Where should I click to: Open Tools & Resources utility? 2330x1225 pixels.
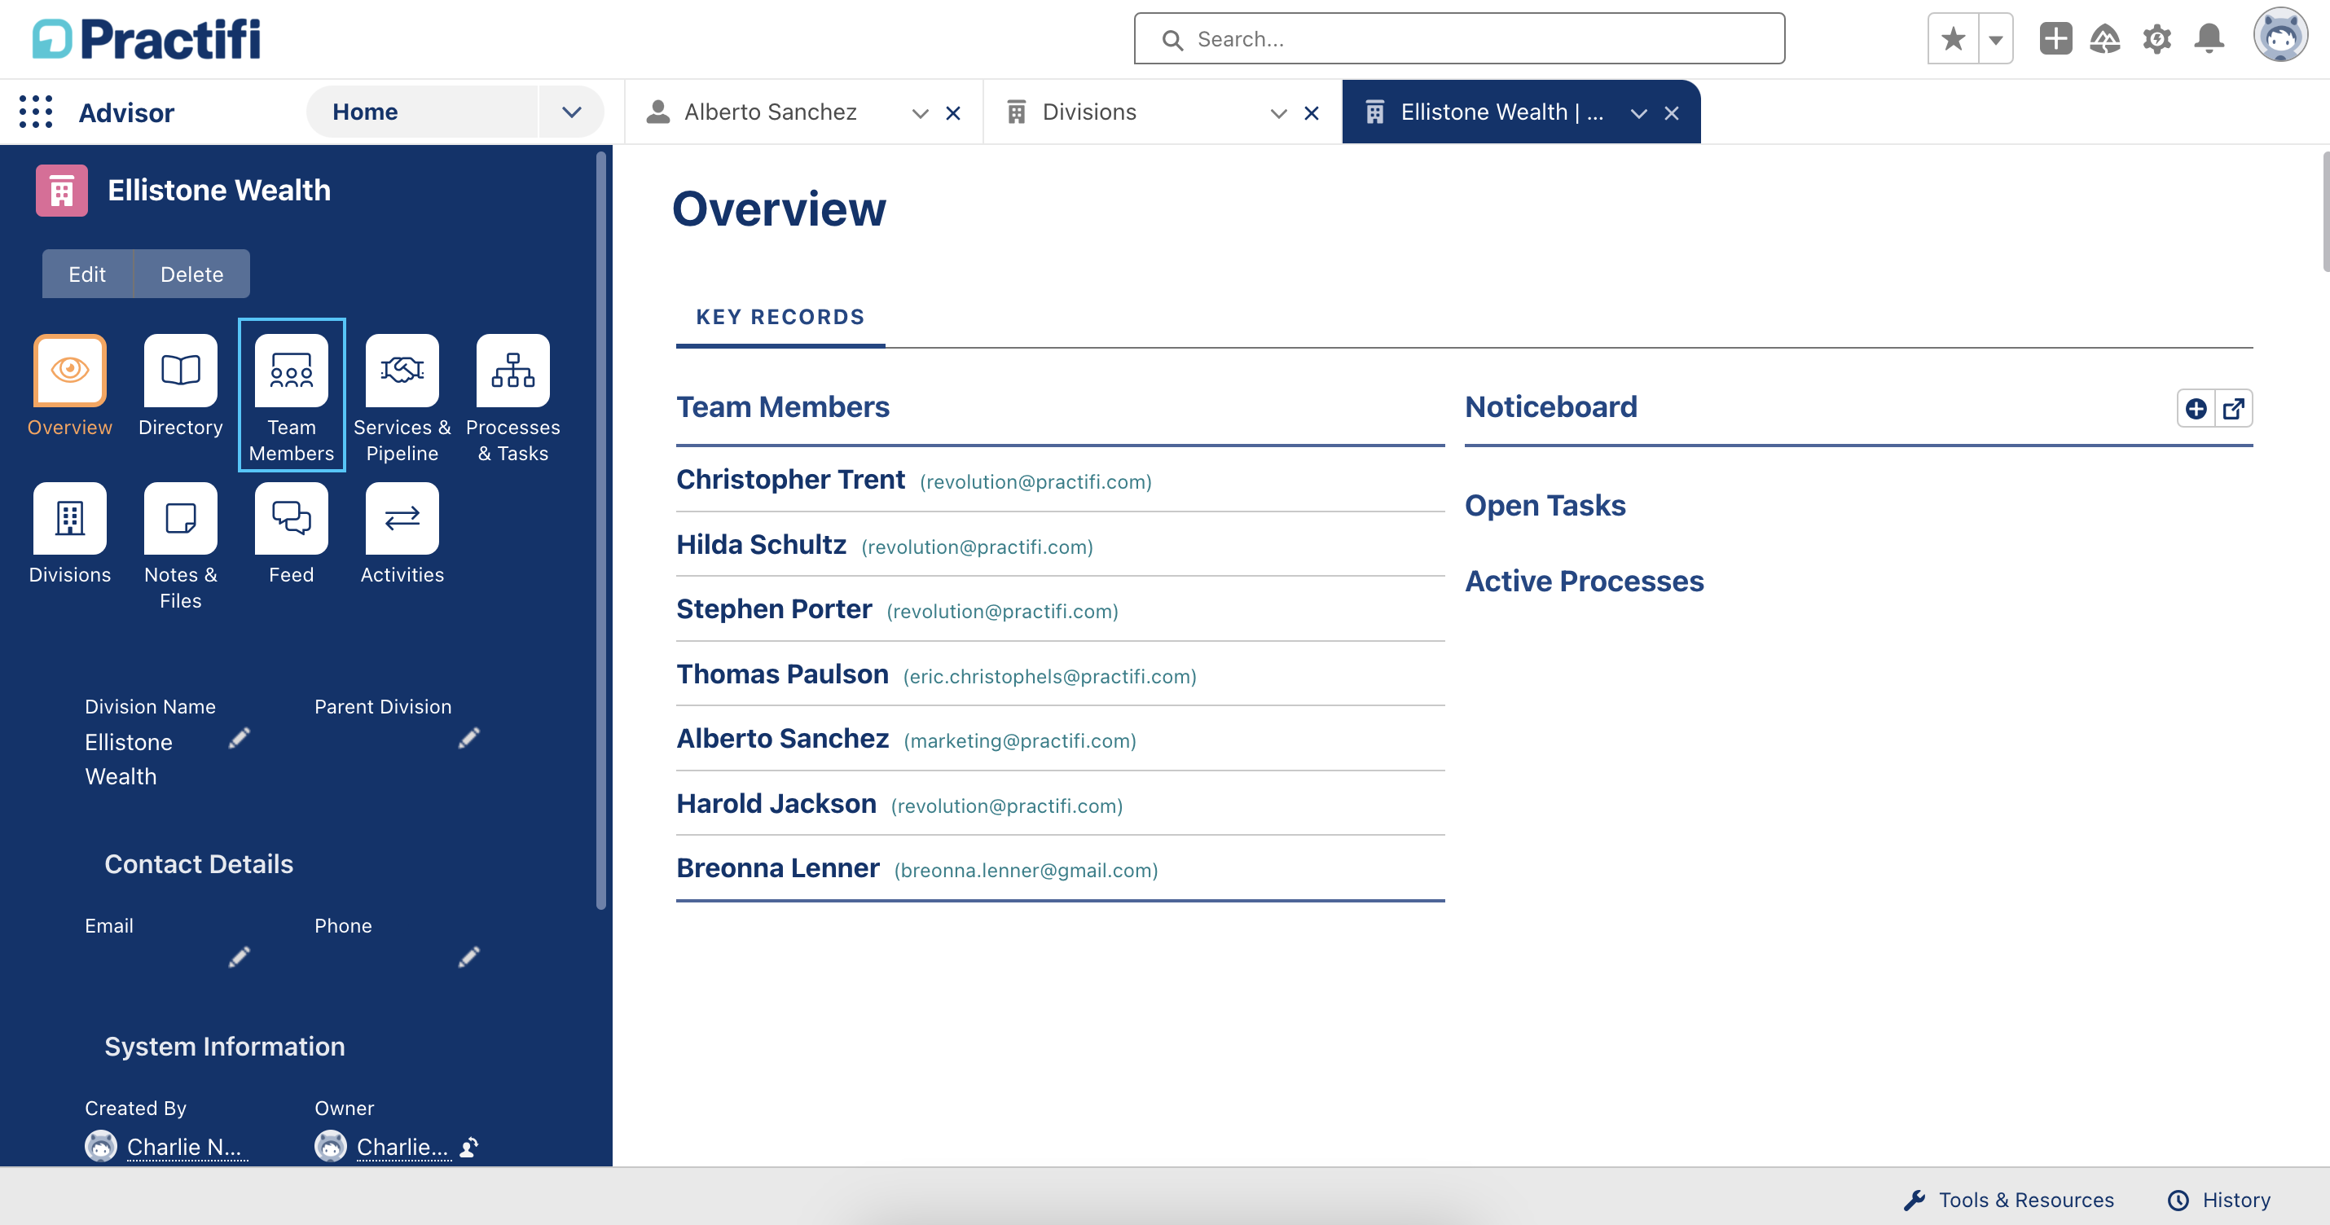(2009, 1200)
